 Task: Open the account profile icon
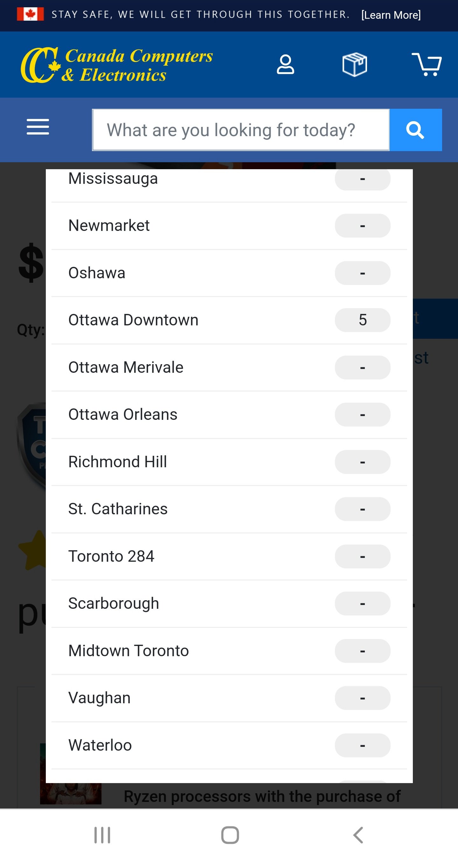(285, 64)
